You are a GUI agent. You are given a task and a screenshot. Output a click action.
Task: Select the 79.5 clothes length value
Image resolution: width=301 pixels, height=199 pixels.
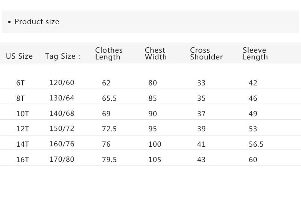tap(109, 160)
